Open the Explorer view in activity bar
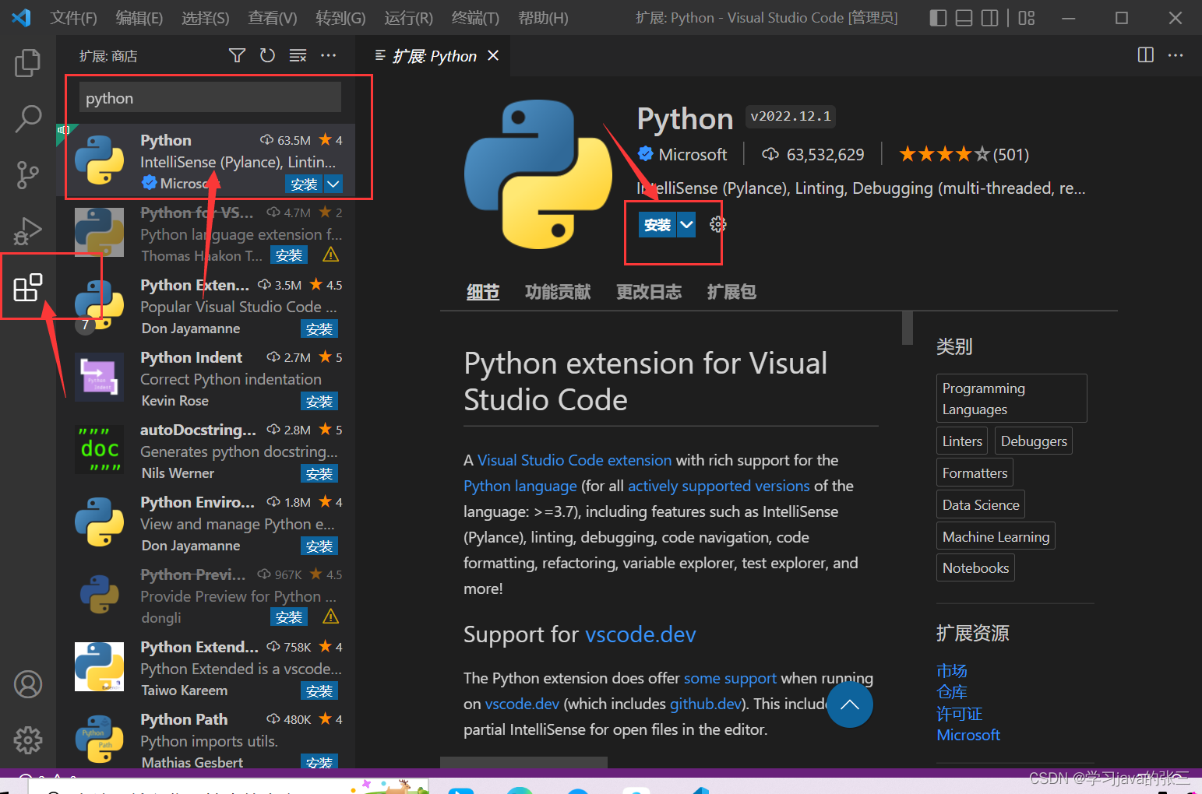Viewport: 1202px width, 794px height. [x=28, y=63]
